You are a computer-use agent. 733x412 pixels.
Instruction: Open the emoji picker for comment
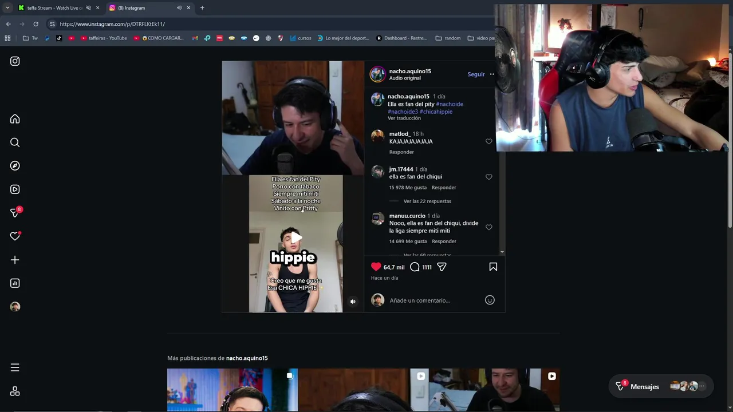pos(490,300)
